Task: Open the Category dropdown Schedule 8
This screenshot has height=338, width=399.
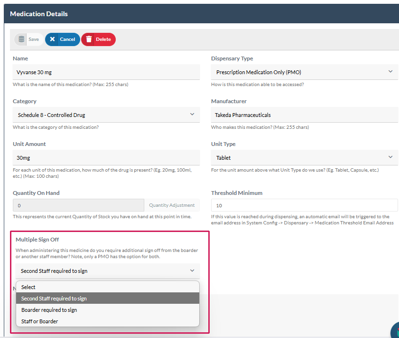Action: (x=106, y=115)
